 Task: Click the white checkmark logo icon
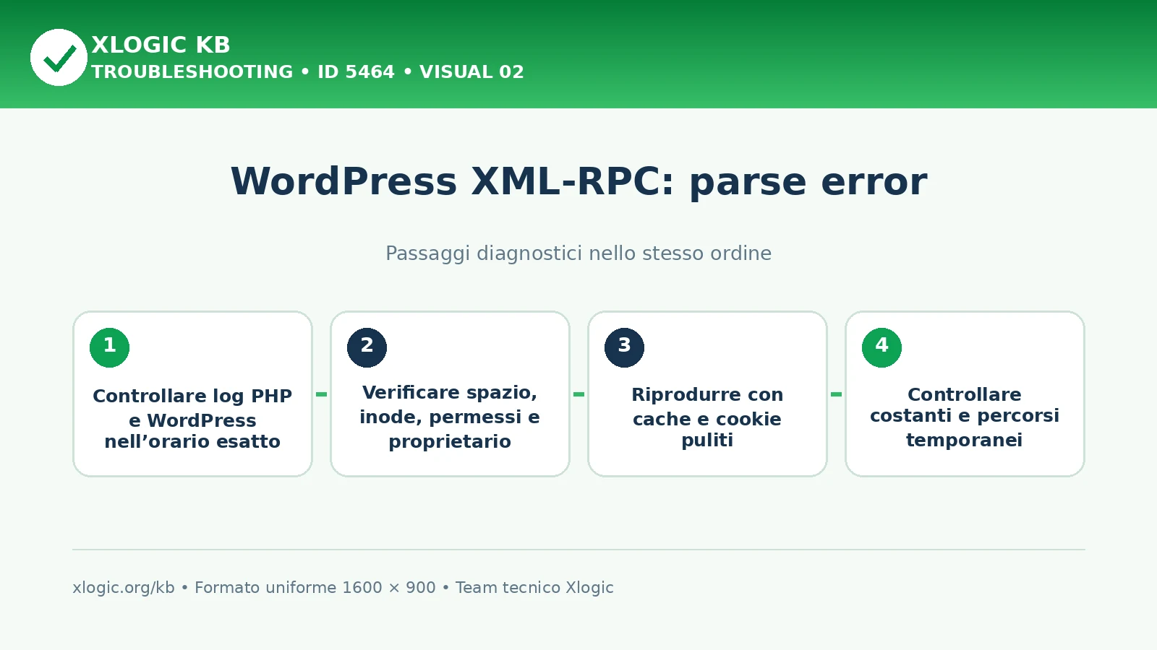pyautogui.click(x=59, y=57)
